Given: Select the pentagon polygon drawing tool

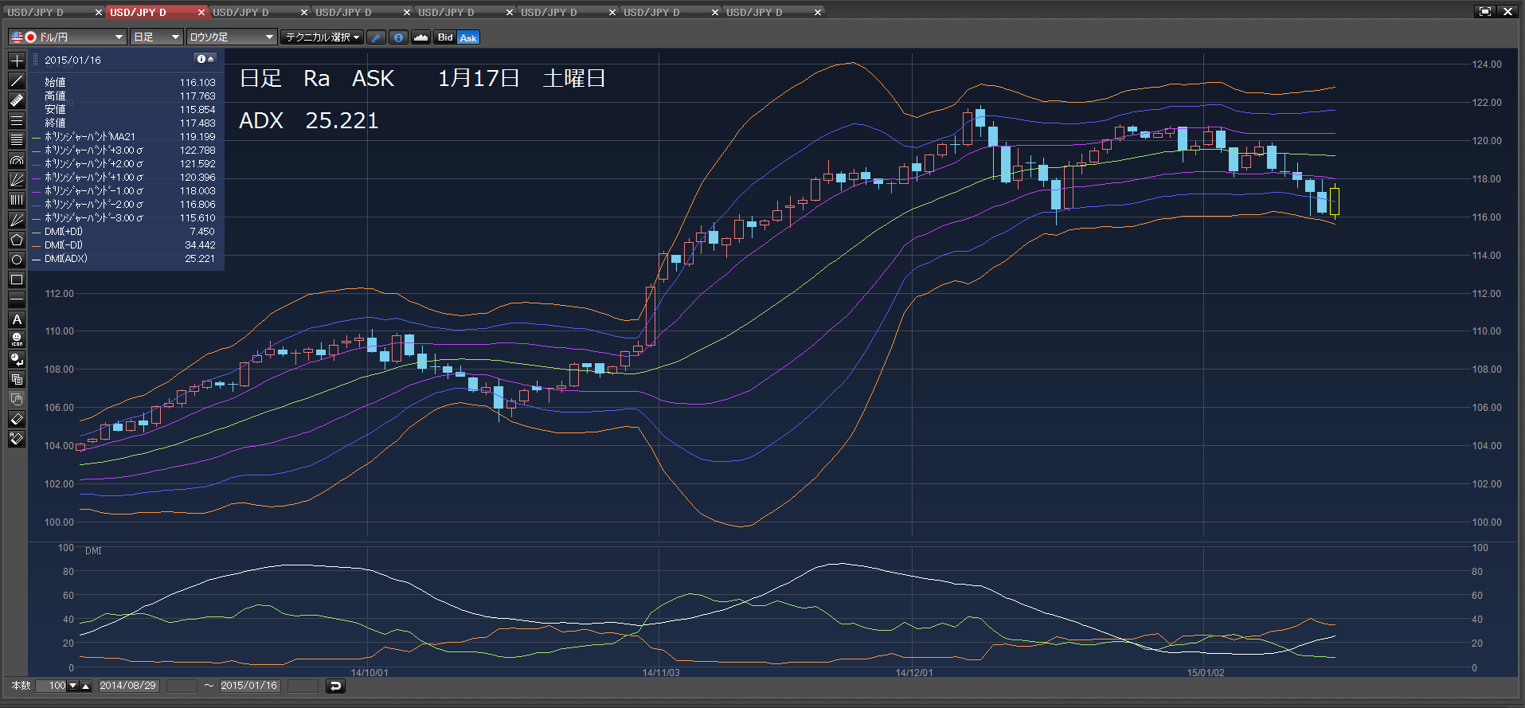Looking at the screenshot, I should point(17,240).
